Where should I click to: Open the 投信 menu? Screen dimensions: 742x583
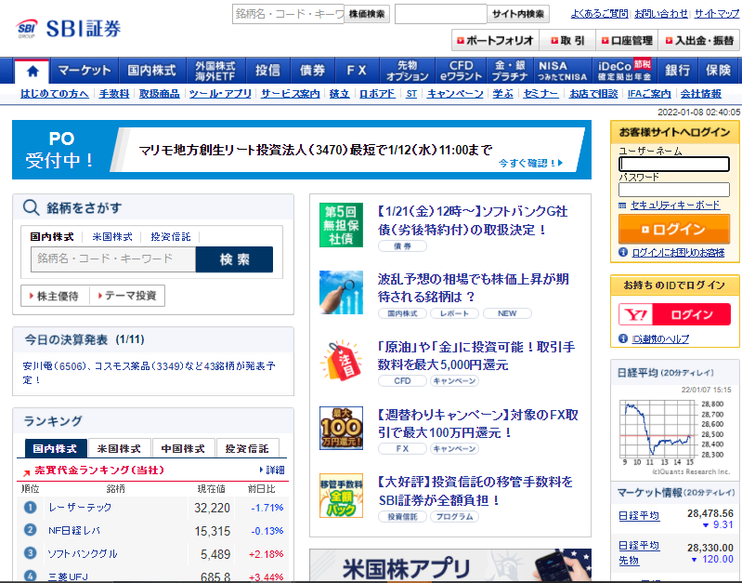(267, 71)
